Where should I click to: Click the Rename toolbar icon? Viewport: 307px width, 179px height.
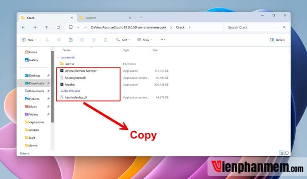tap(82, 40)
